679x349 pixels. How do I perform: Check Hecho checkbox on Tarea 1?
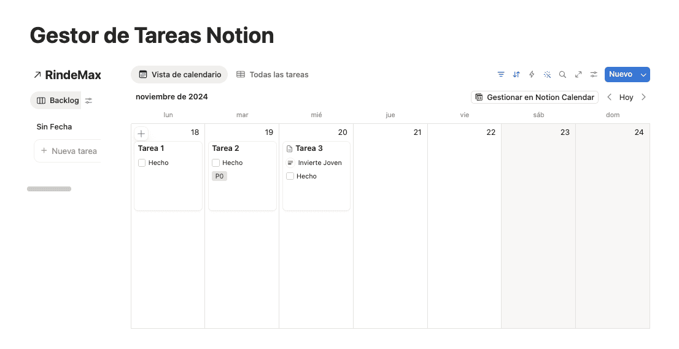tap(142, 163)
